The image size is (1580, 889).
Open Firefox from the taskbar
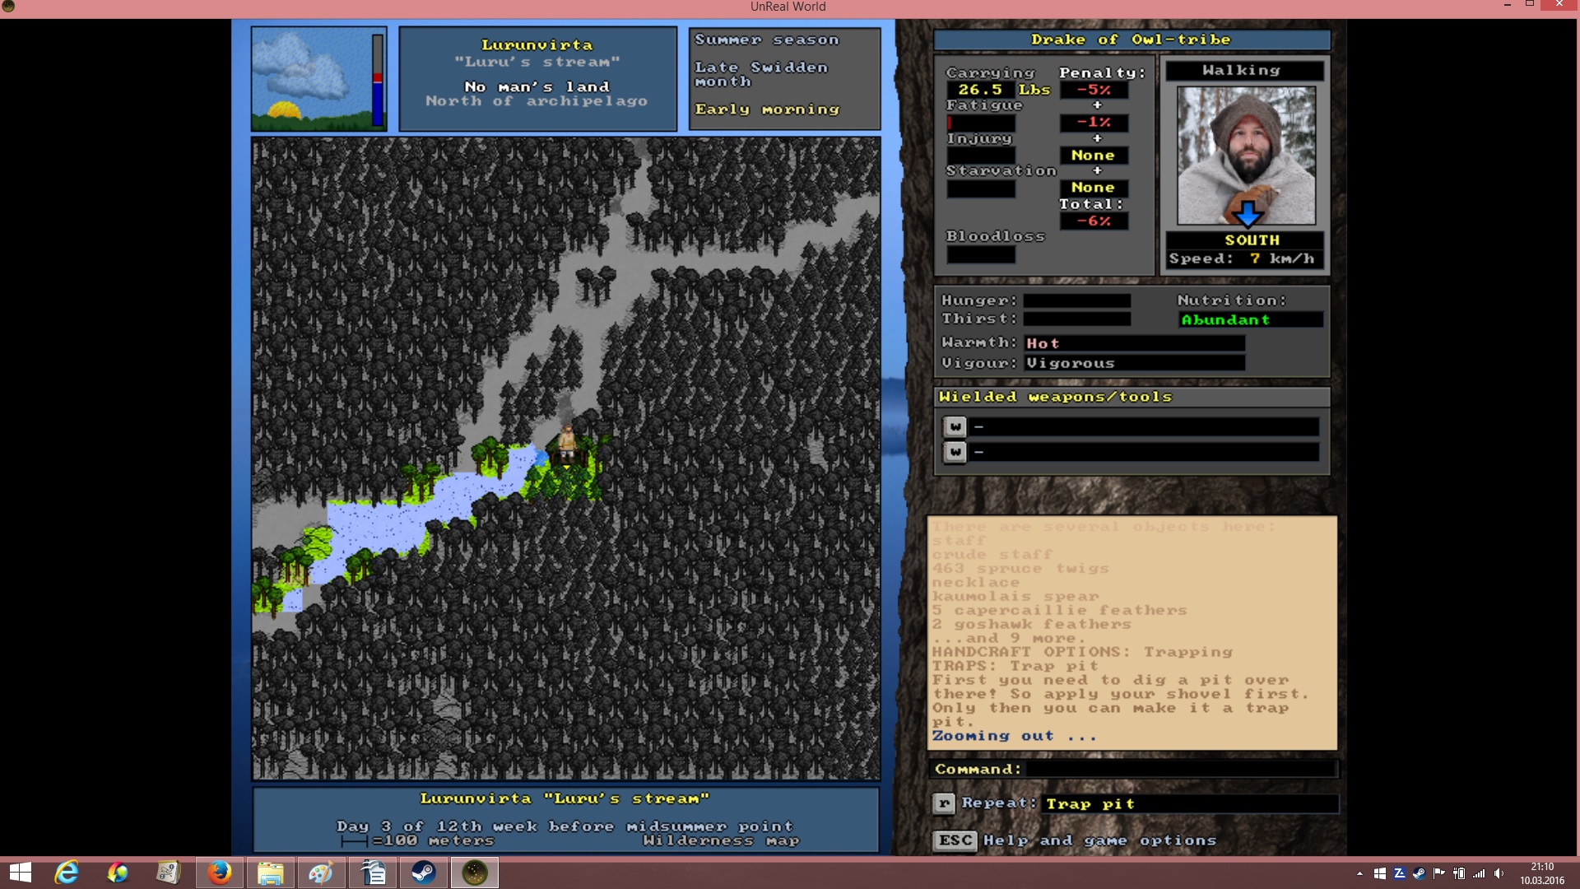click(x=219, y=873)
